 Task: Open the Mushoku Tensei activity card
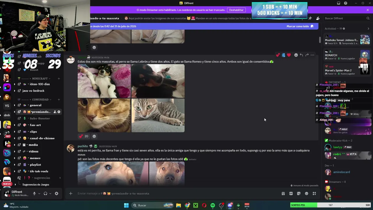pyautogui.click(x=347, y=40)
